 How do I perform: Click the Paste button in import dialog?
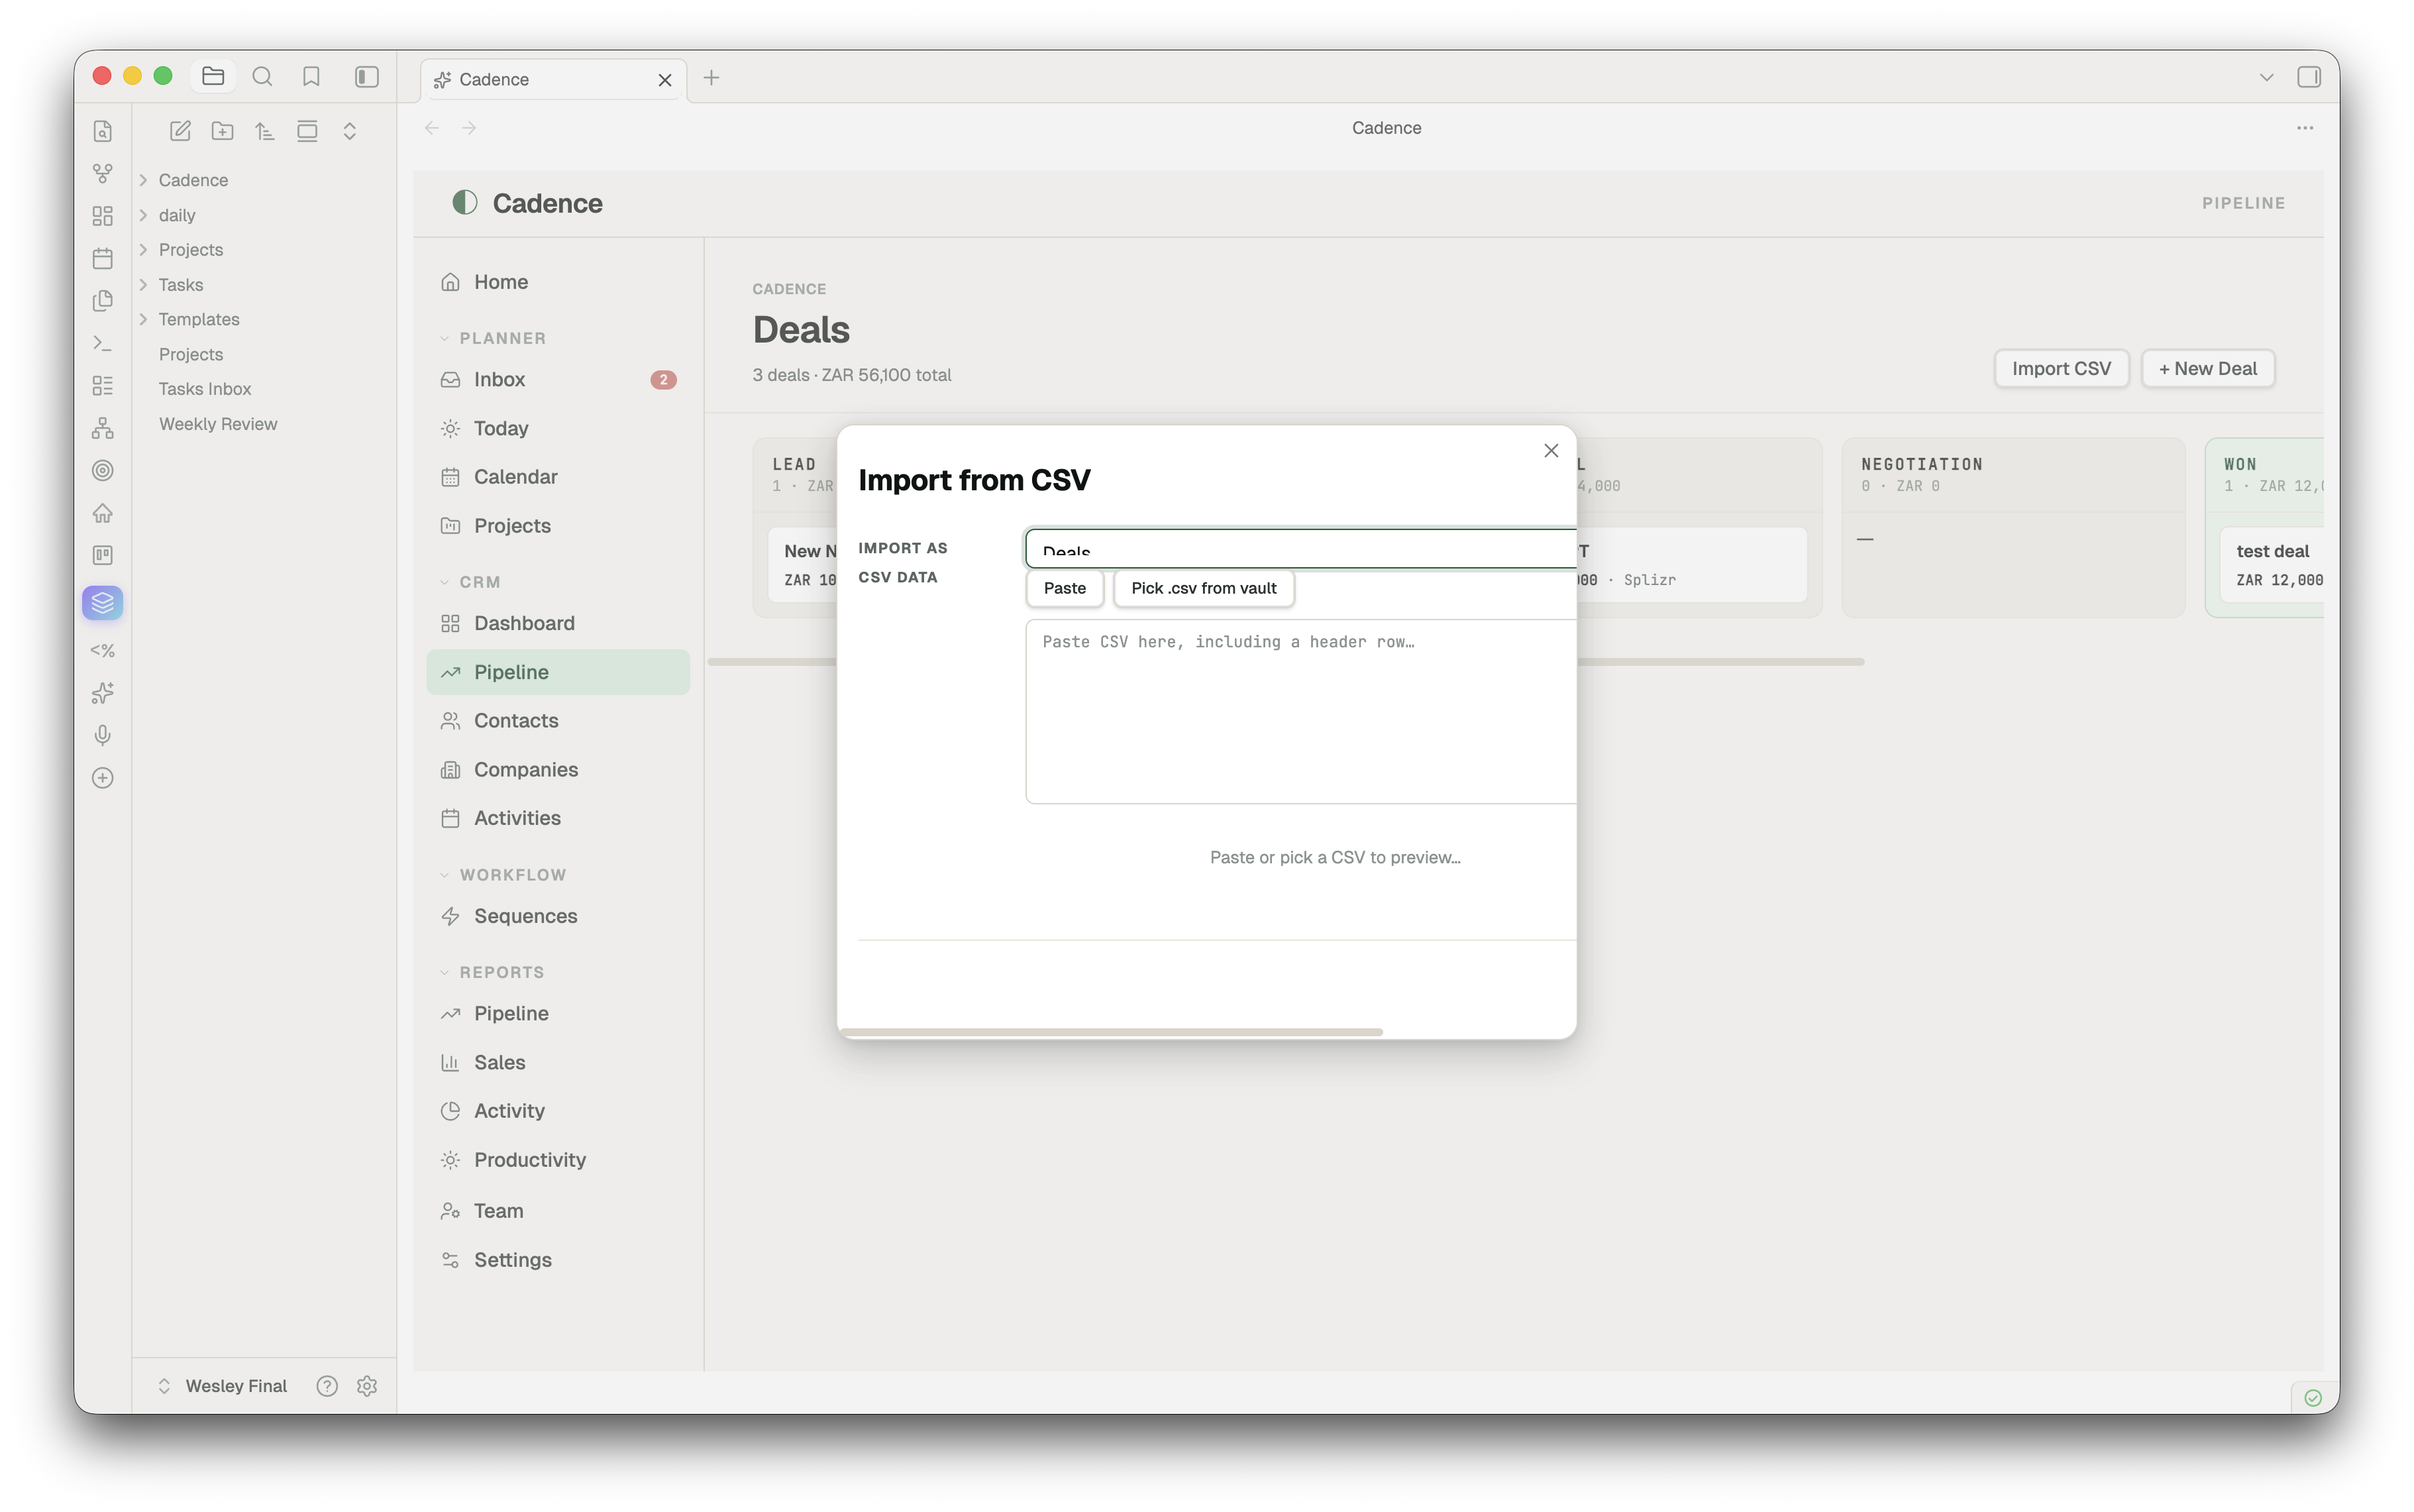coord(1065,588)
